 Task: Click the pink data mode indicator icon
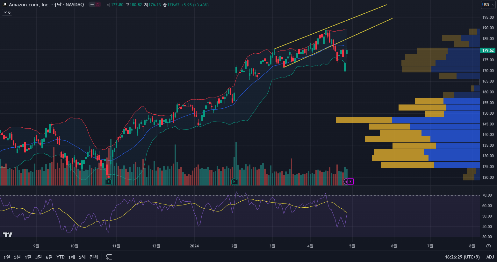pos(97,4)
